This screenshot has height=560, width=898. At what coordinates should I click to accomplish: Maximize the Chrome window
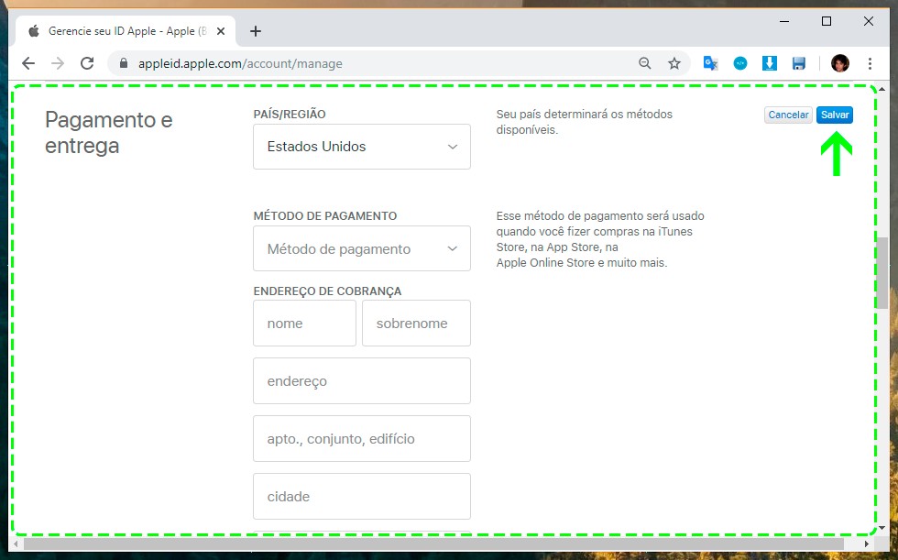(827, 21)
